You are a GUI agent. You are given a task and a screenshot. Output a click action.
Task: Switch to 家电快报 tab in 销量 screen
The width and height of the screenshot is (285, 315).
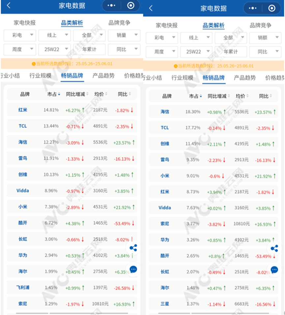24,23
